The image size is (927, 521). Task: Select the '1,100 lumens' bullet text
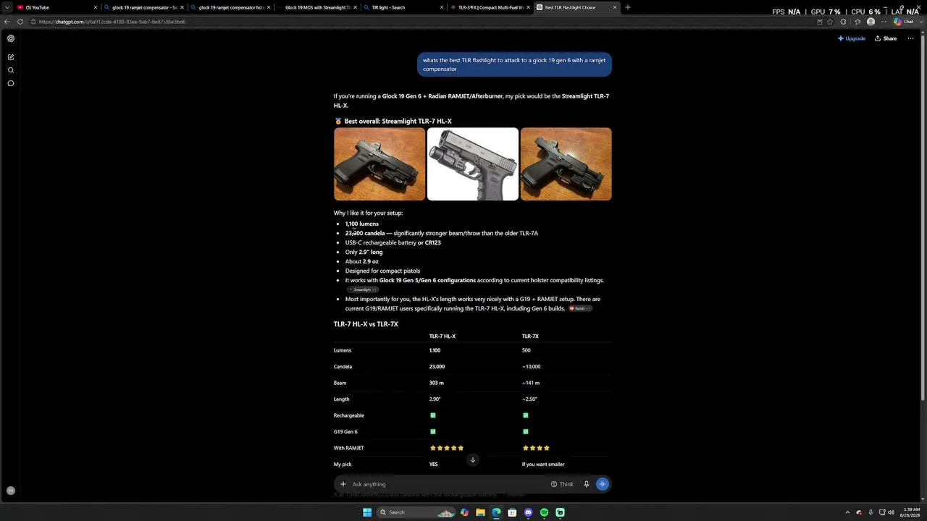click(362, 224)
